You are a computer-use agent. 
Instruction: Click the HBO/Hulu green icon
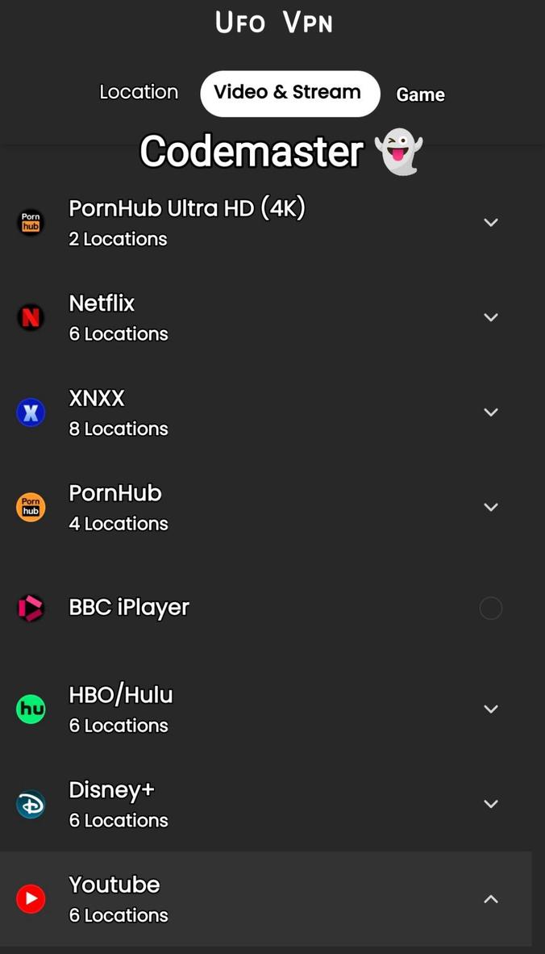[x=31, y=709]
